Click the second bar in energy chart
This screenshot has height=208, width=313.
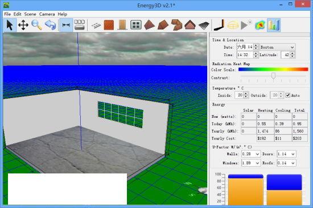coord(284,189)
